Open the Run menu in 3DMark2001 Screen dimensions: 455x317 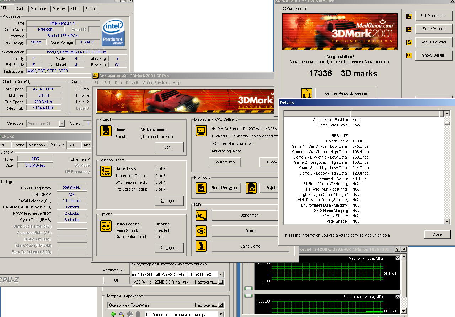[x=118, y=83]
